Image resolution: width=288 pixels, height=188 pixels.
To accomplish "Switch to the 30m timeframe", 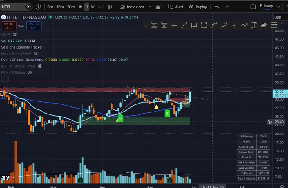I will 71,7.
